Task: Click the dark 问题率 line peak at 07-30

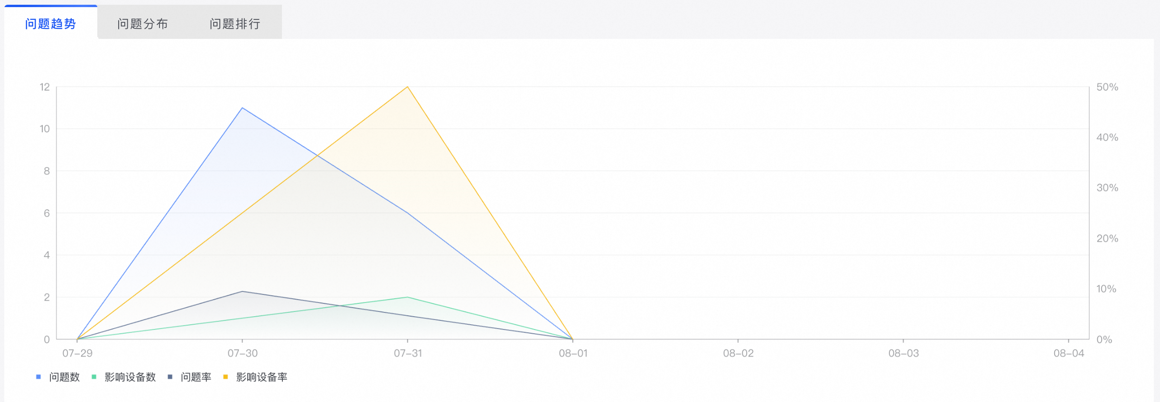Action: pos(242,291)
